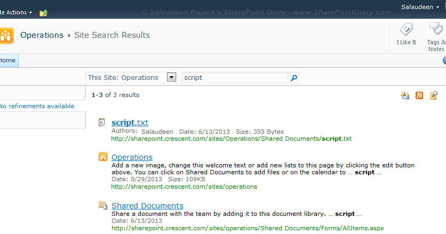
Task: Click the search box containing script
Action: point(235,78)
